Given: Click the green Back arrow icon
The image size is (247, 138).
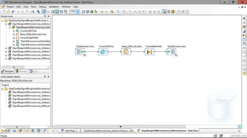Looking at the screenshot, I should (x=102, y=12).
